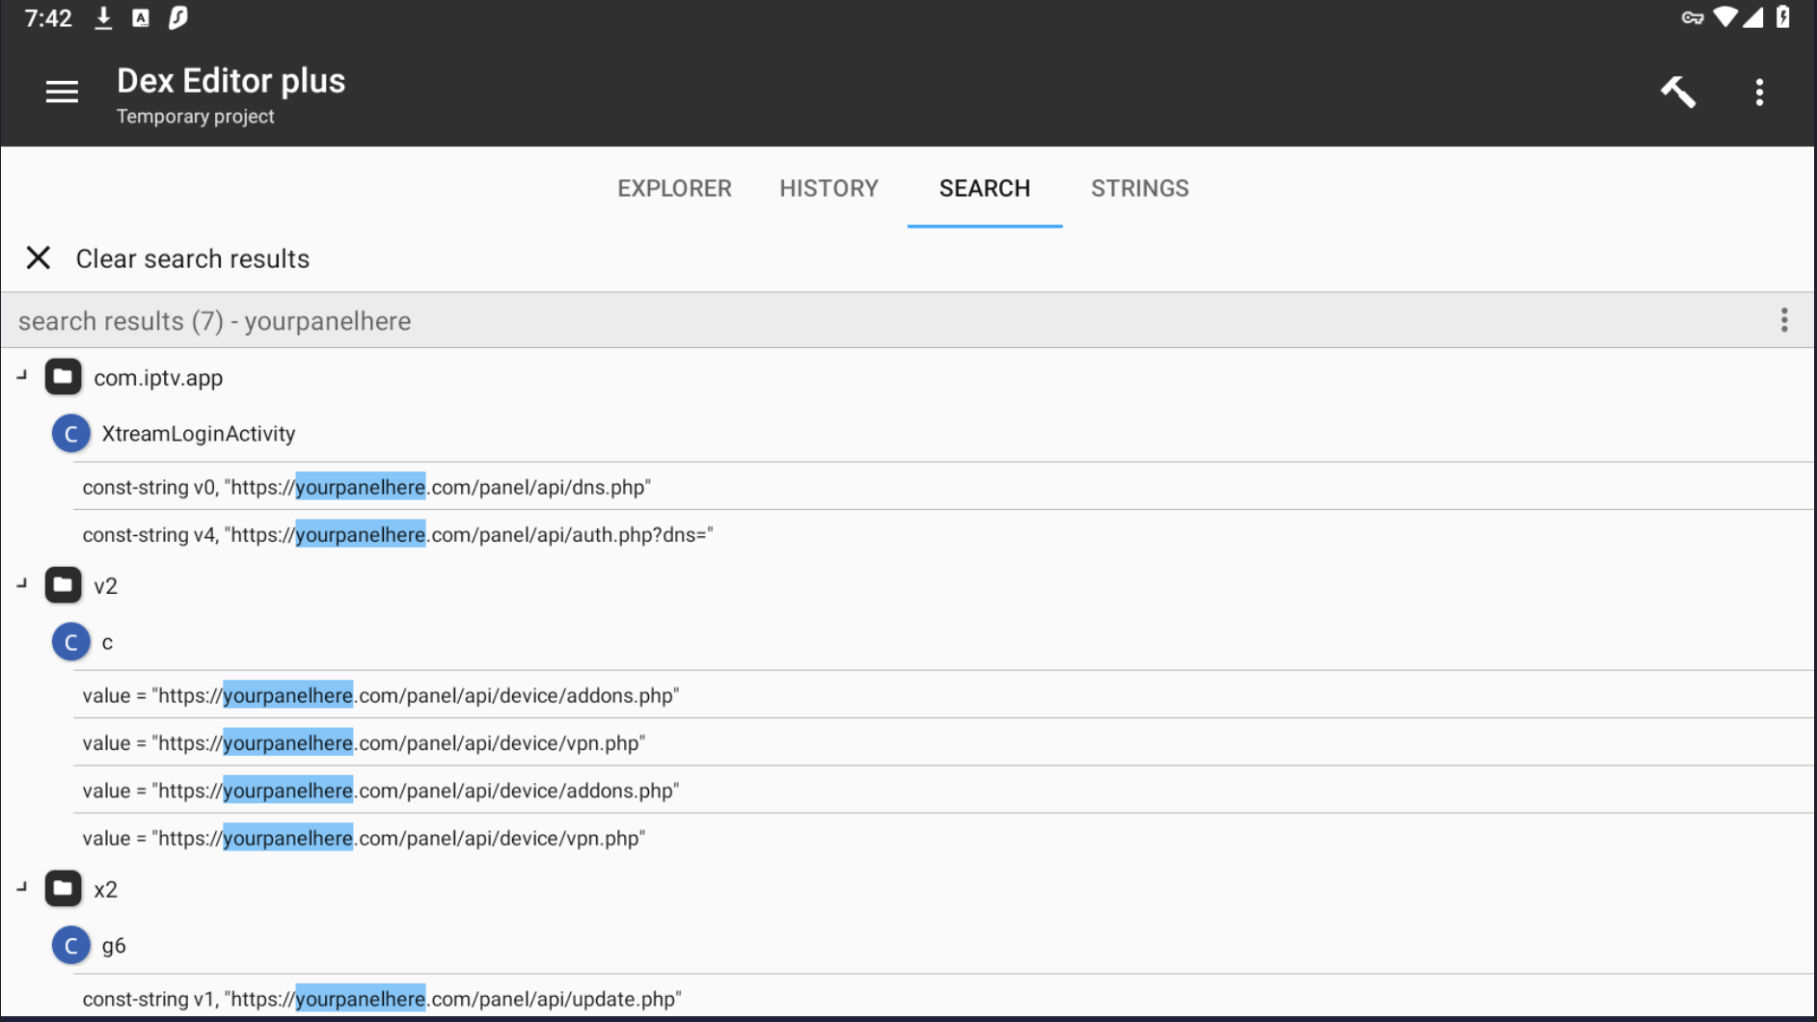This screenshot has height=1022, width=1817.
Task: Tap the download icon in status bar
Action: 103,18
